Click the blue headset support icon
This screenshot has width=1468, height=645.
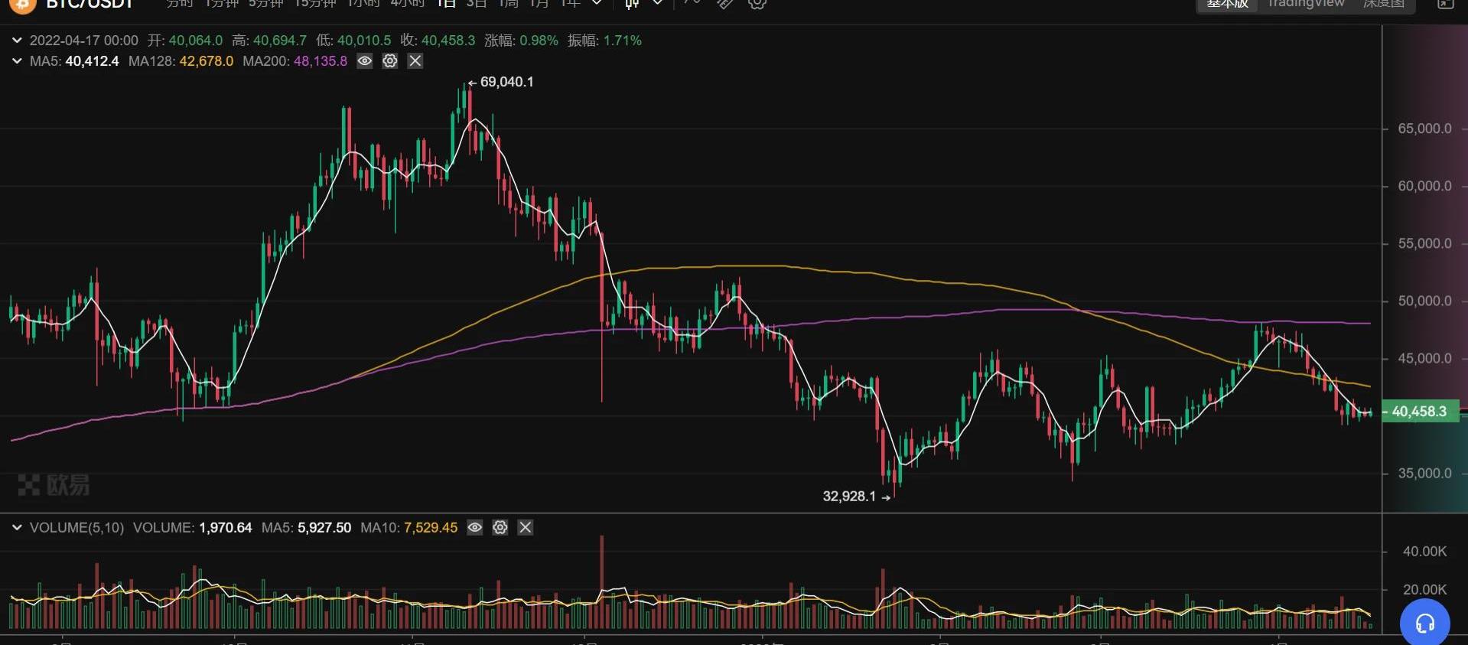(x=1424, y=623)
